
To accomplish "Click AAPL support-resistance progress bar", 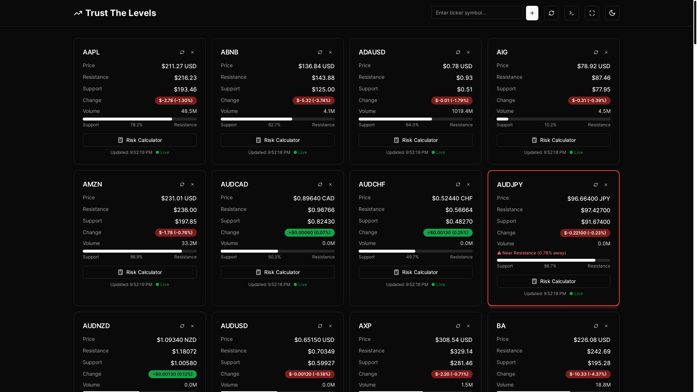I will [x=140, y=119].
